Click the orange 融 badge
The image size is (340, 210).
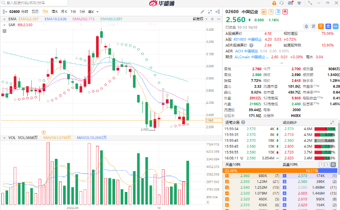264,12
